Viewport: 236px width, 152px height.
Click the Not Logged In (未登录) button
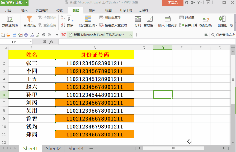[173, 3]
